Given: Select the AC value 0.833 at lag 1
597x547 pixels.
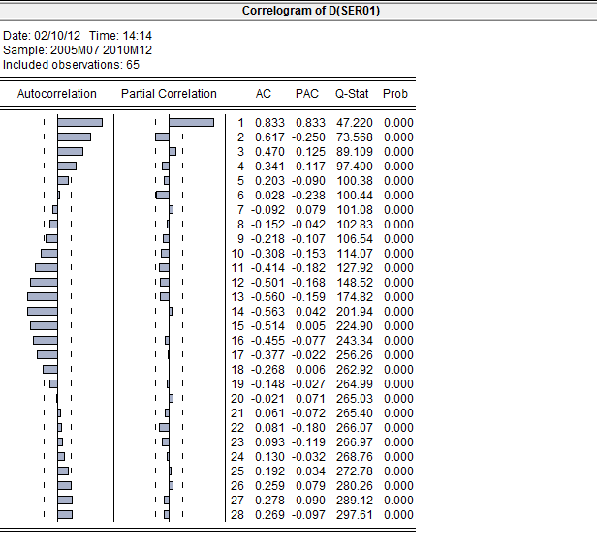Looking at the screenshot, I should (x=269, y=123).
